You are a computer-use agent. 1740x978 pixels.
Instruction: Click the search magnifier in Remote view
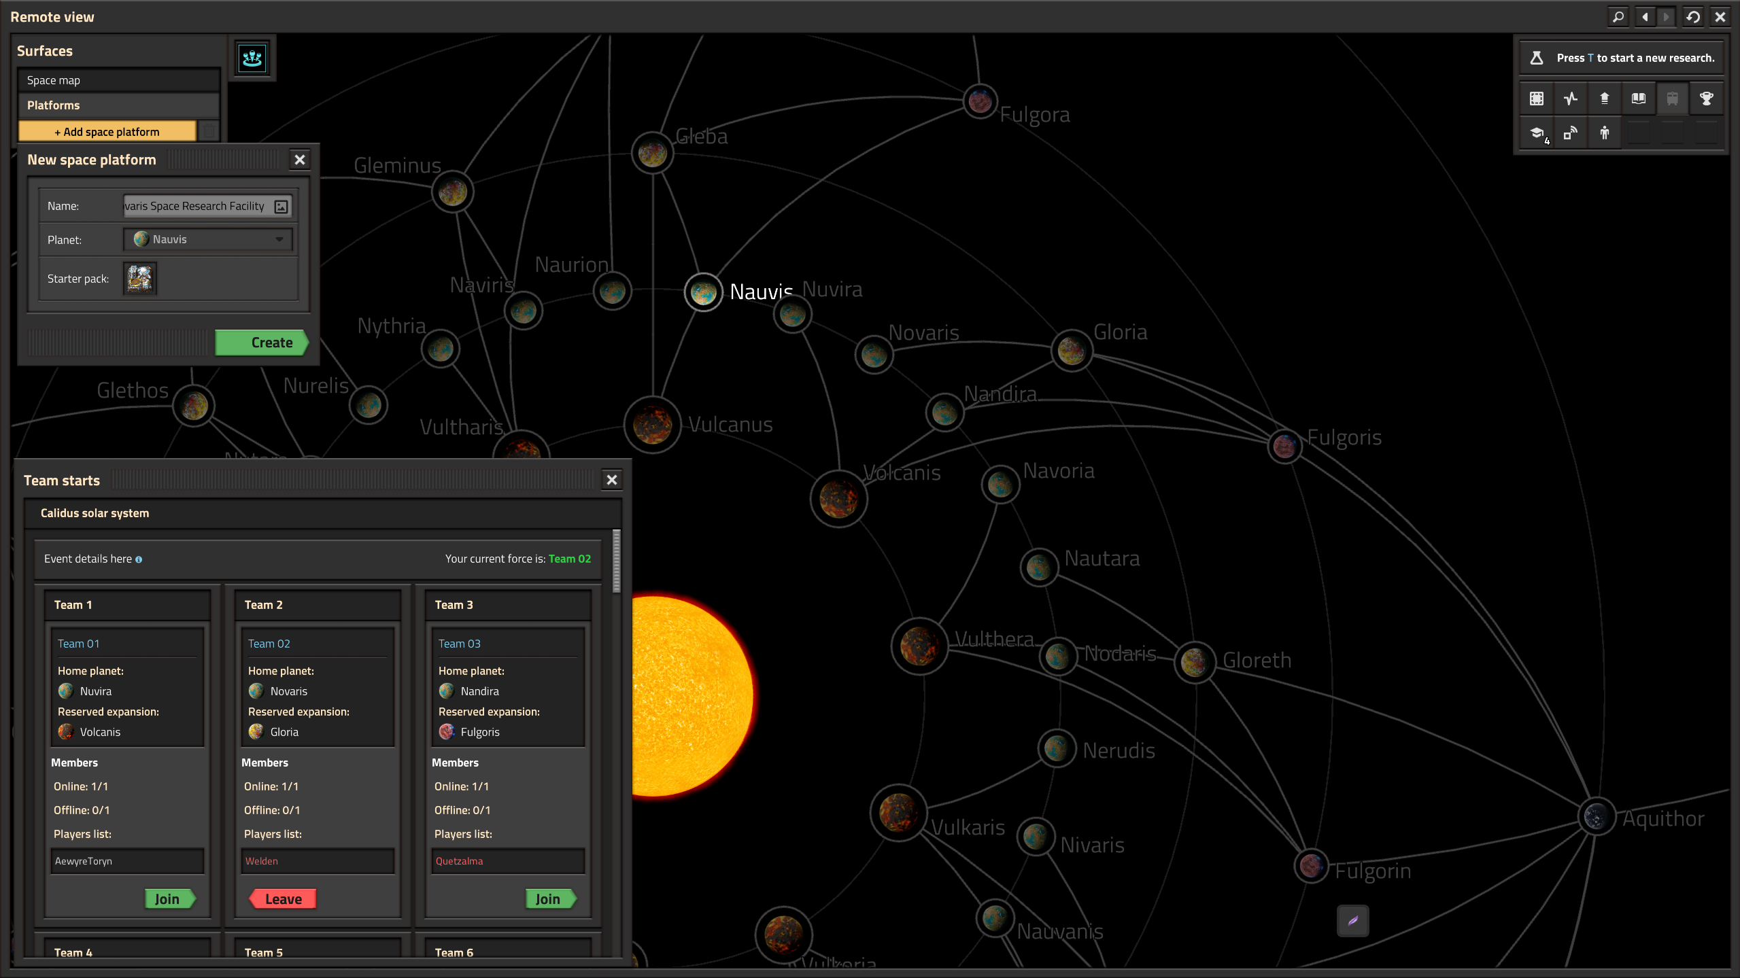click(x=1619, y=16)
